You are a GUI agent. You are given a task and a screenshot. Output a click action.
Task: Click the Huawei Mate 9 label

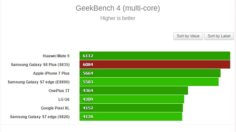pyautogui.click(x=56, y=56)
